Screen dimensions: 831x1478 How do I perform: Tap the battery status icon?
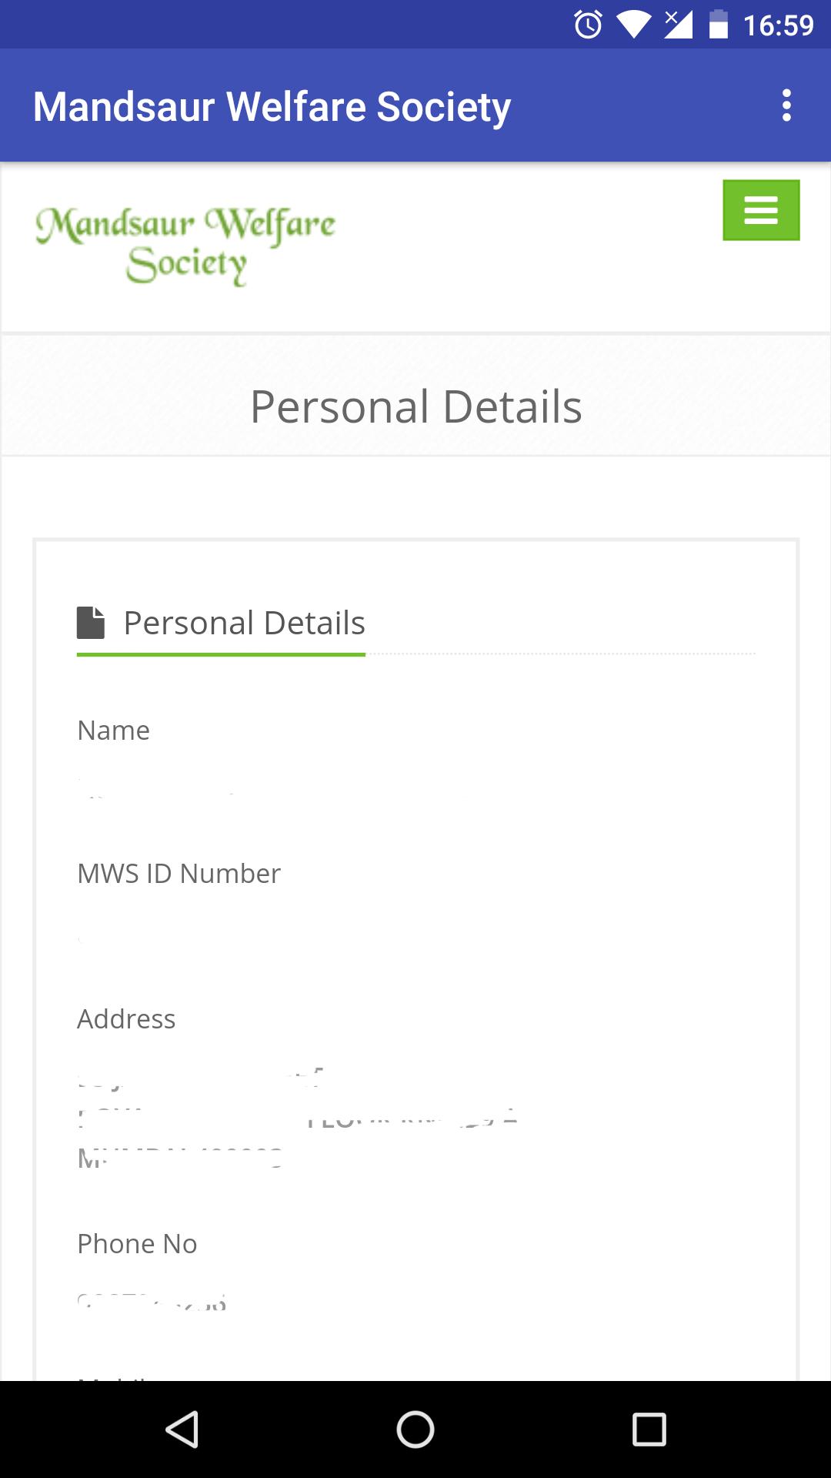(719, 25)
